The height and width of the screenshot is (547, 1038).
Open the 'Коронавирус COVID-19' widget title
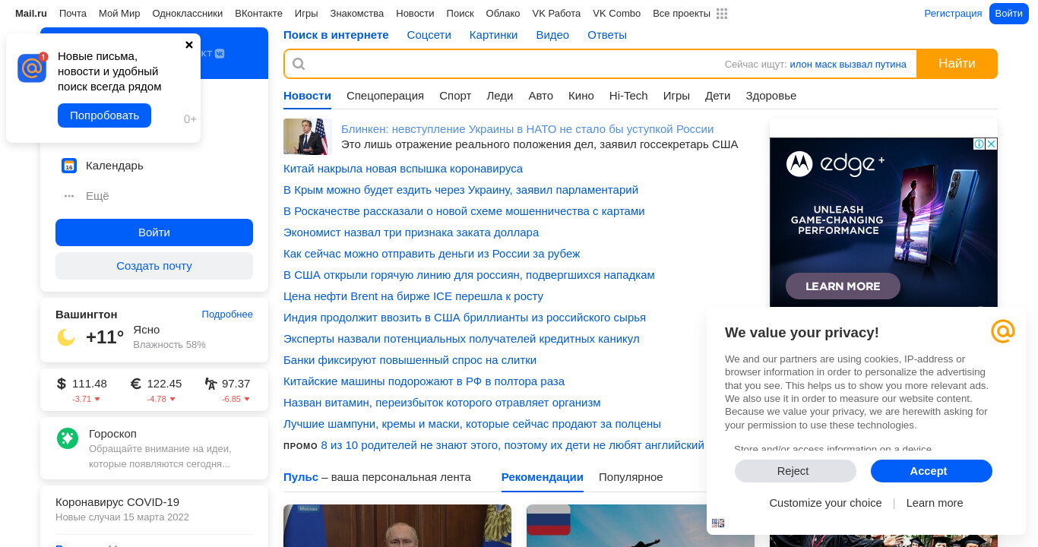tap(117, 502)
